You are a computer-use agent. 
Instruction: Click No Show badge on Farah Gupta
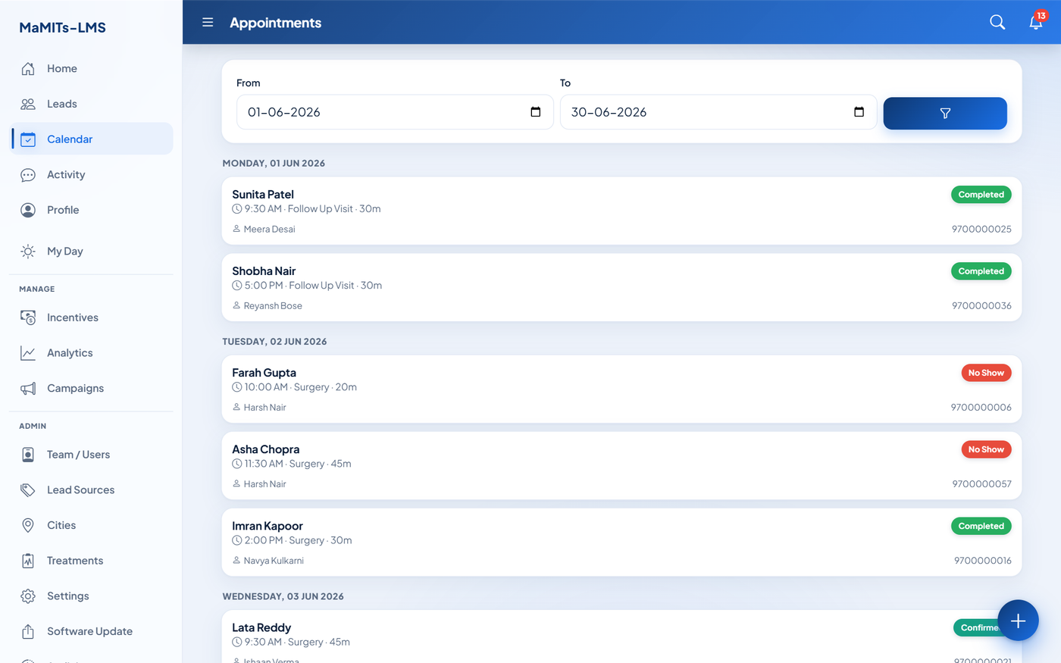tap(986, 373)
